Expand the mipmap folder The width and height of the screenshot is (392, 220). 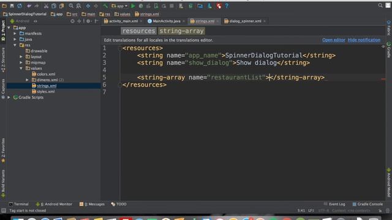pyautogui.click(x=21, y=62)
